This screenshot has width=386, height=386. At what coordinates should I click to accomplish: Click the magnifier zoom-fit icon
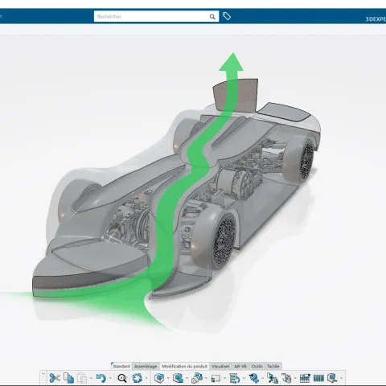122,378
